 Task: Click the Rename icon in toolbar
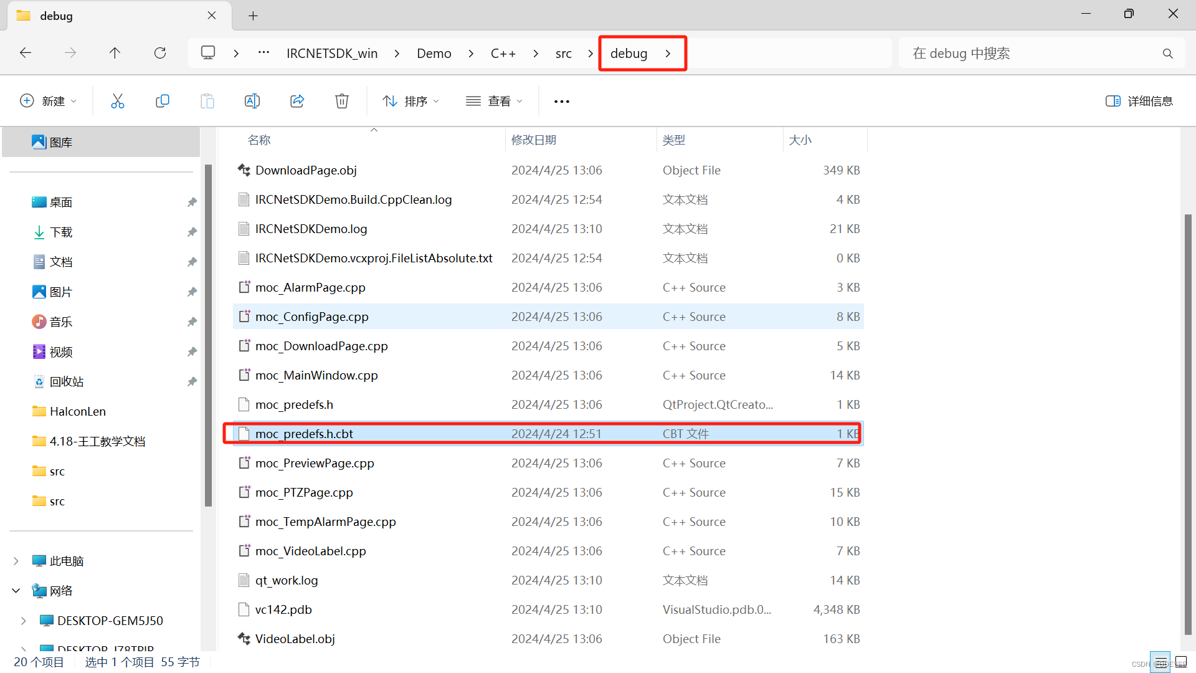tap(252, 101)
